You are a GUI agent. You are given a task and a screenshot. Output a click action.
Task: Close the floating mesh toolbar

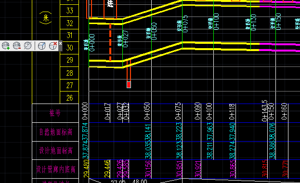[61, 43]
